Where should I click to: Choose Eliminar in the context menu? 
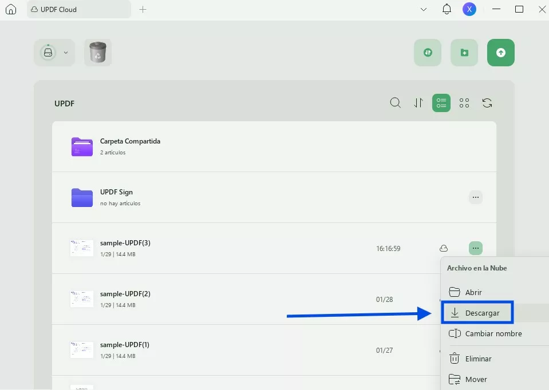[x=495, y=359]
